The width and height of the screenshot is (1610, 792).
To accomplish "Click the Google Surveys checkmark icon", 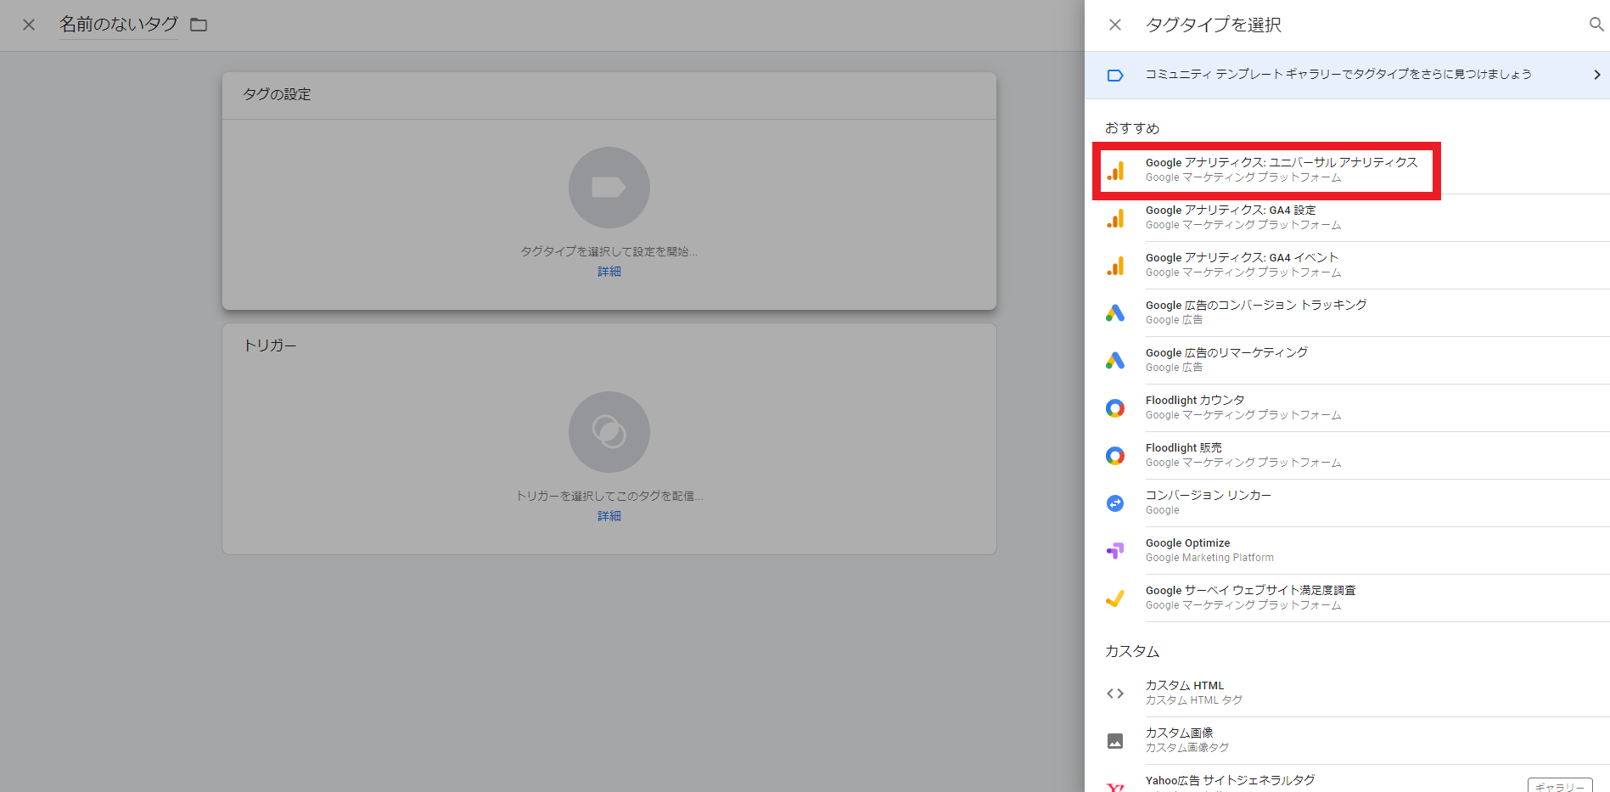I will pos(1115,598).
